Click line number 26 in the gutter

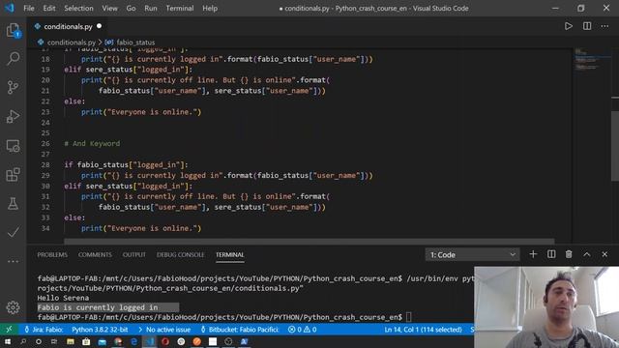[x=45, y=144]
